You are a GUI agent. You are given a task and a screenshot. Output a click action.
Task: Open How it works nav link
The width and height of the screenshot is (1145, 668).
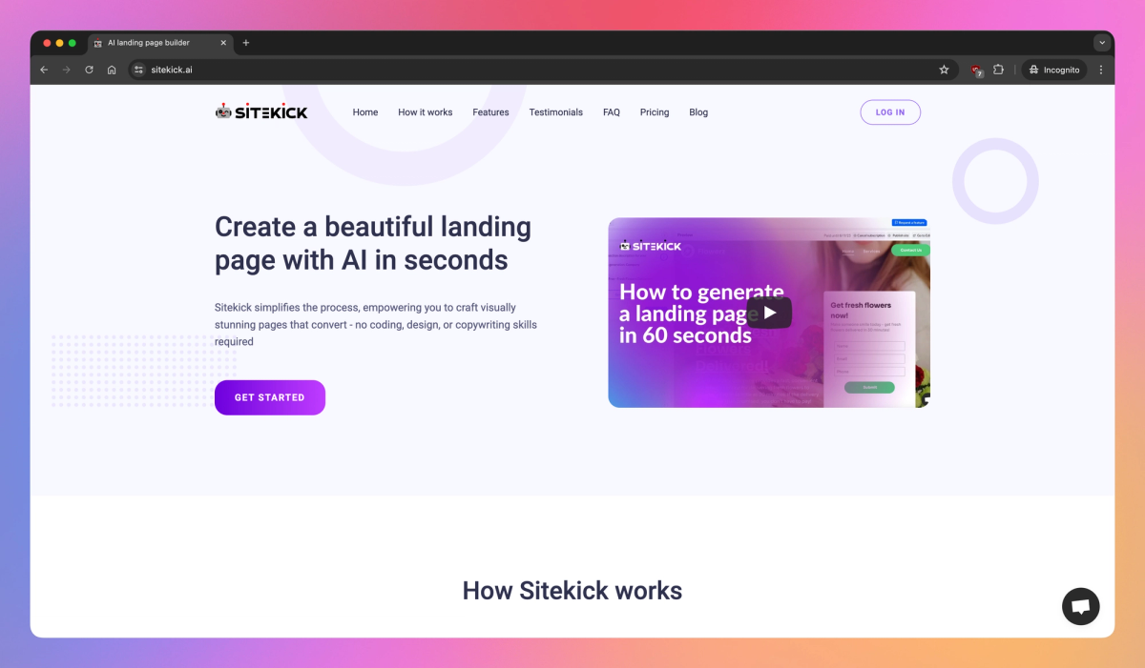click(x=426, y=112)
